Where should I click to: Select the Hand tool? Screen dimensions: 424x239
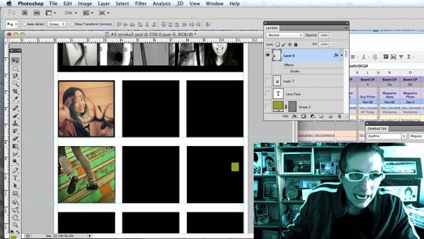point(15,217)
